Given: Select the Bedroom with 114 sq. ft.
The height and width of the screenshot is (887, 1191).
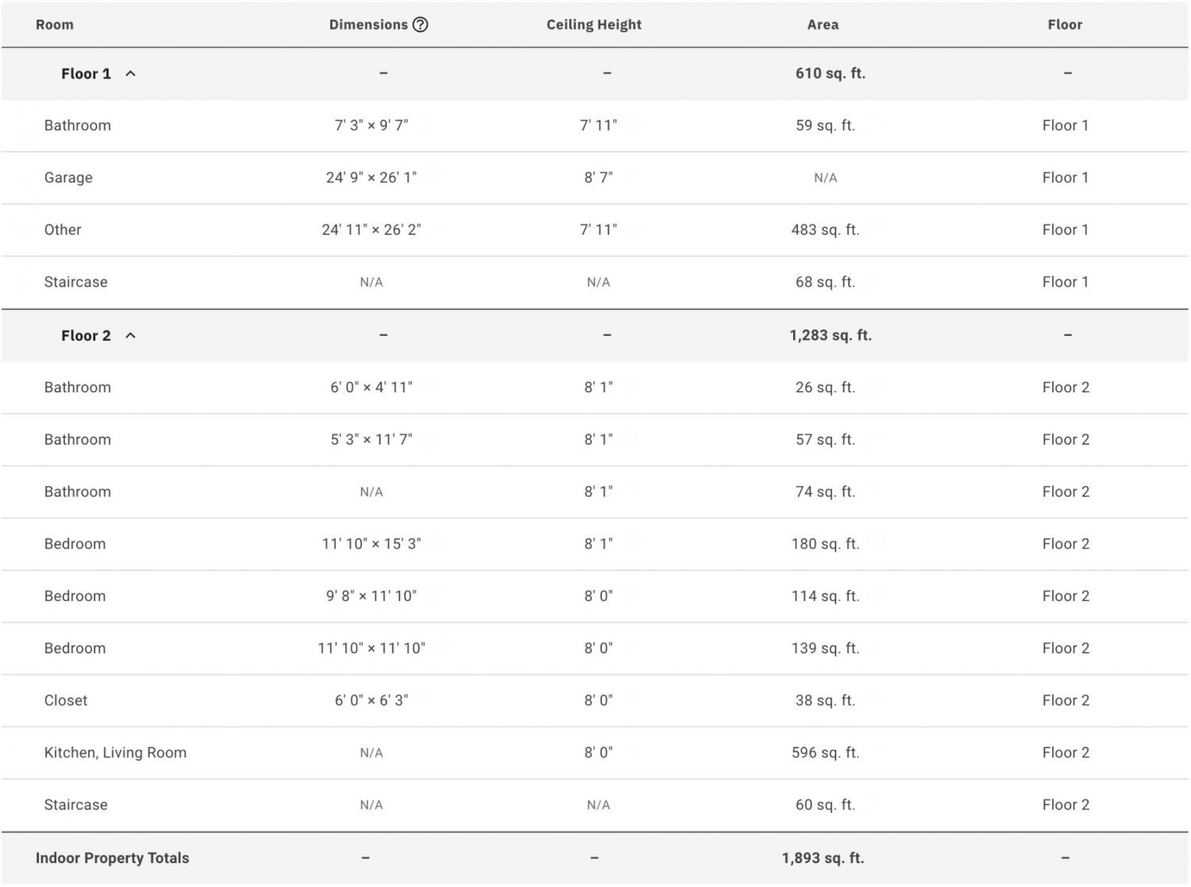Looking at the screenshot, I should tap(595, 596).
